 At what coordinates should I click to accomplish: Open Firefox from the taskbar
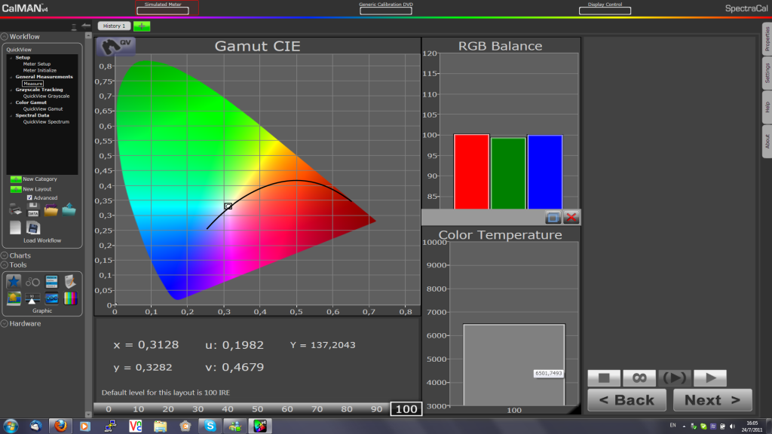[60, 426]
